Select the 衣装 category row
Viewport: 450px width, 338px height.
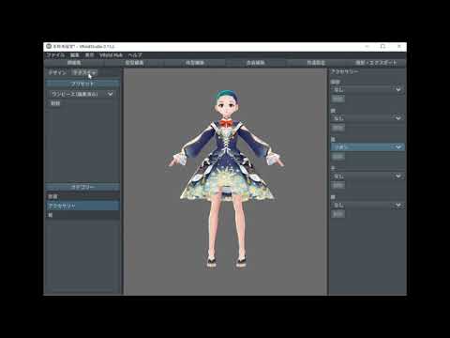82,196
